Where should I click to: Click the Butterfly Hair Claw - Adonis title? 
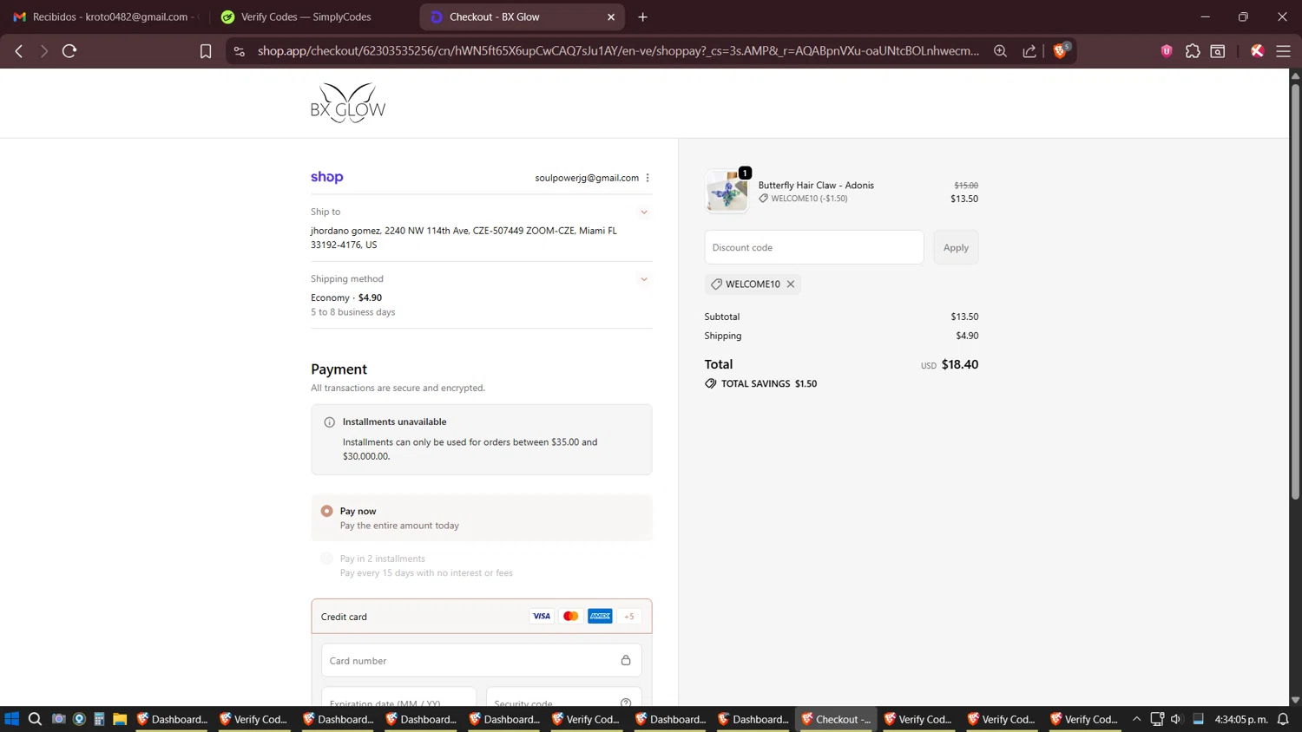click(816, 185)
